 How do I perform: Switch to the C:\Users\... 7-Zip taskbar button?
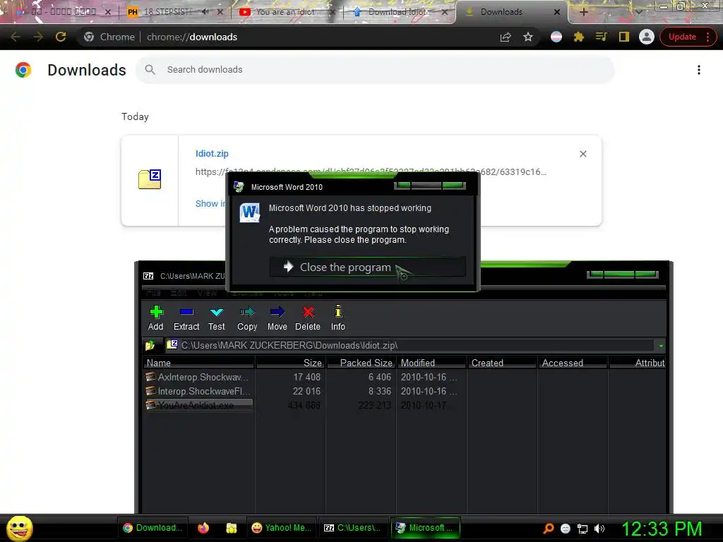[353, 528]
